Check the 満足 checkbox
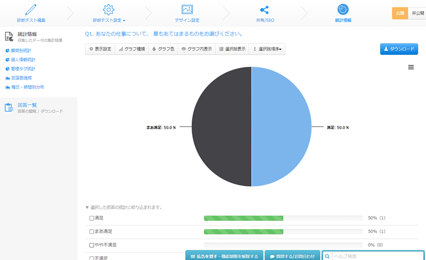 click(92, 218)
